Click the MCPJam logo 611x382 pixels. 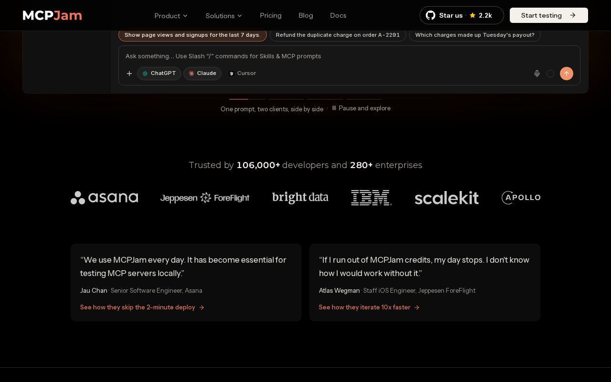tap(53, 15)
